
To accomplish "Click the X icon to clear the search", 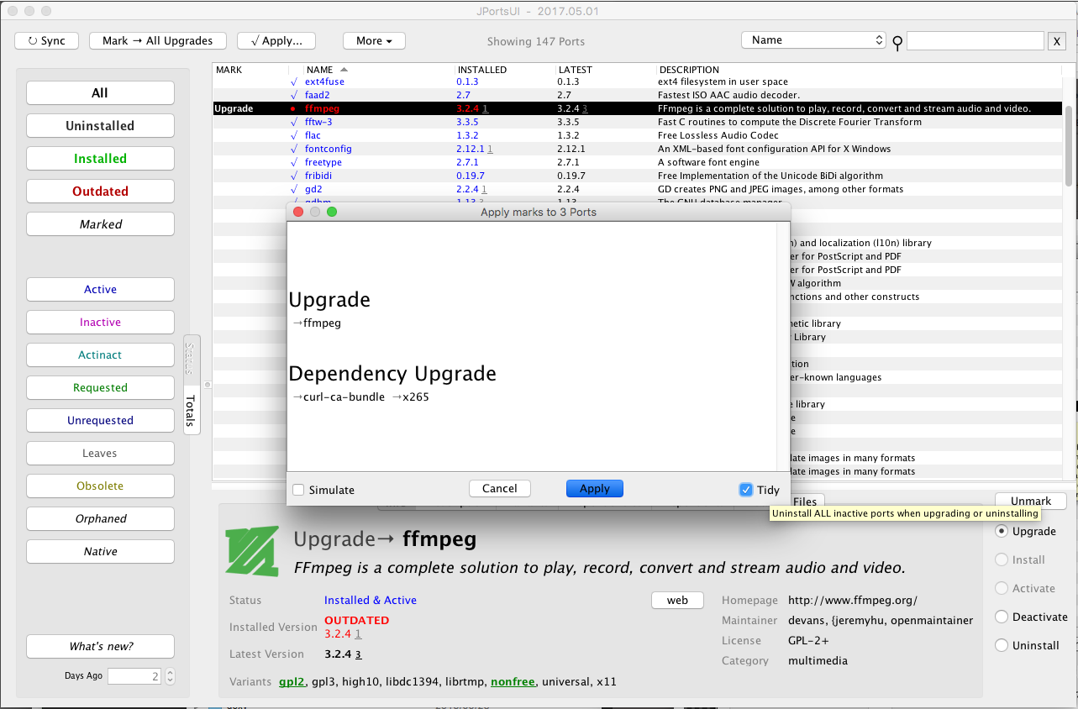I will (x=1057, y=40).
